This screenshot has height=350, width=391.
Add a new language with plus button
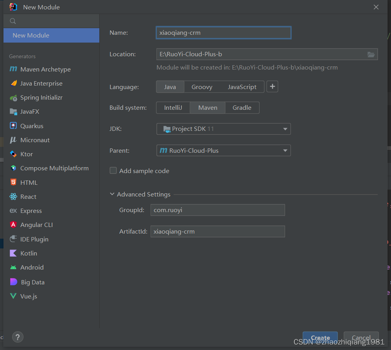click(272, 86)
